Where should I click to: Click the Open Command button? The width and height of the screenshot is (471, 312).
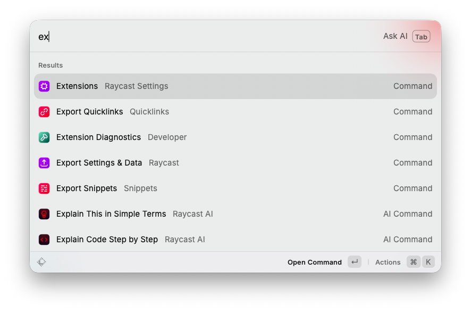(315, 262)
